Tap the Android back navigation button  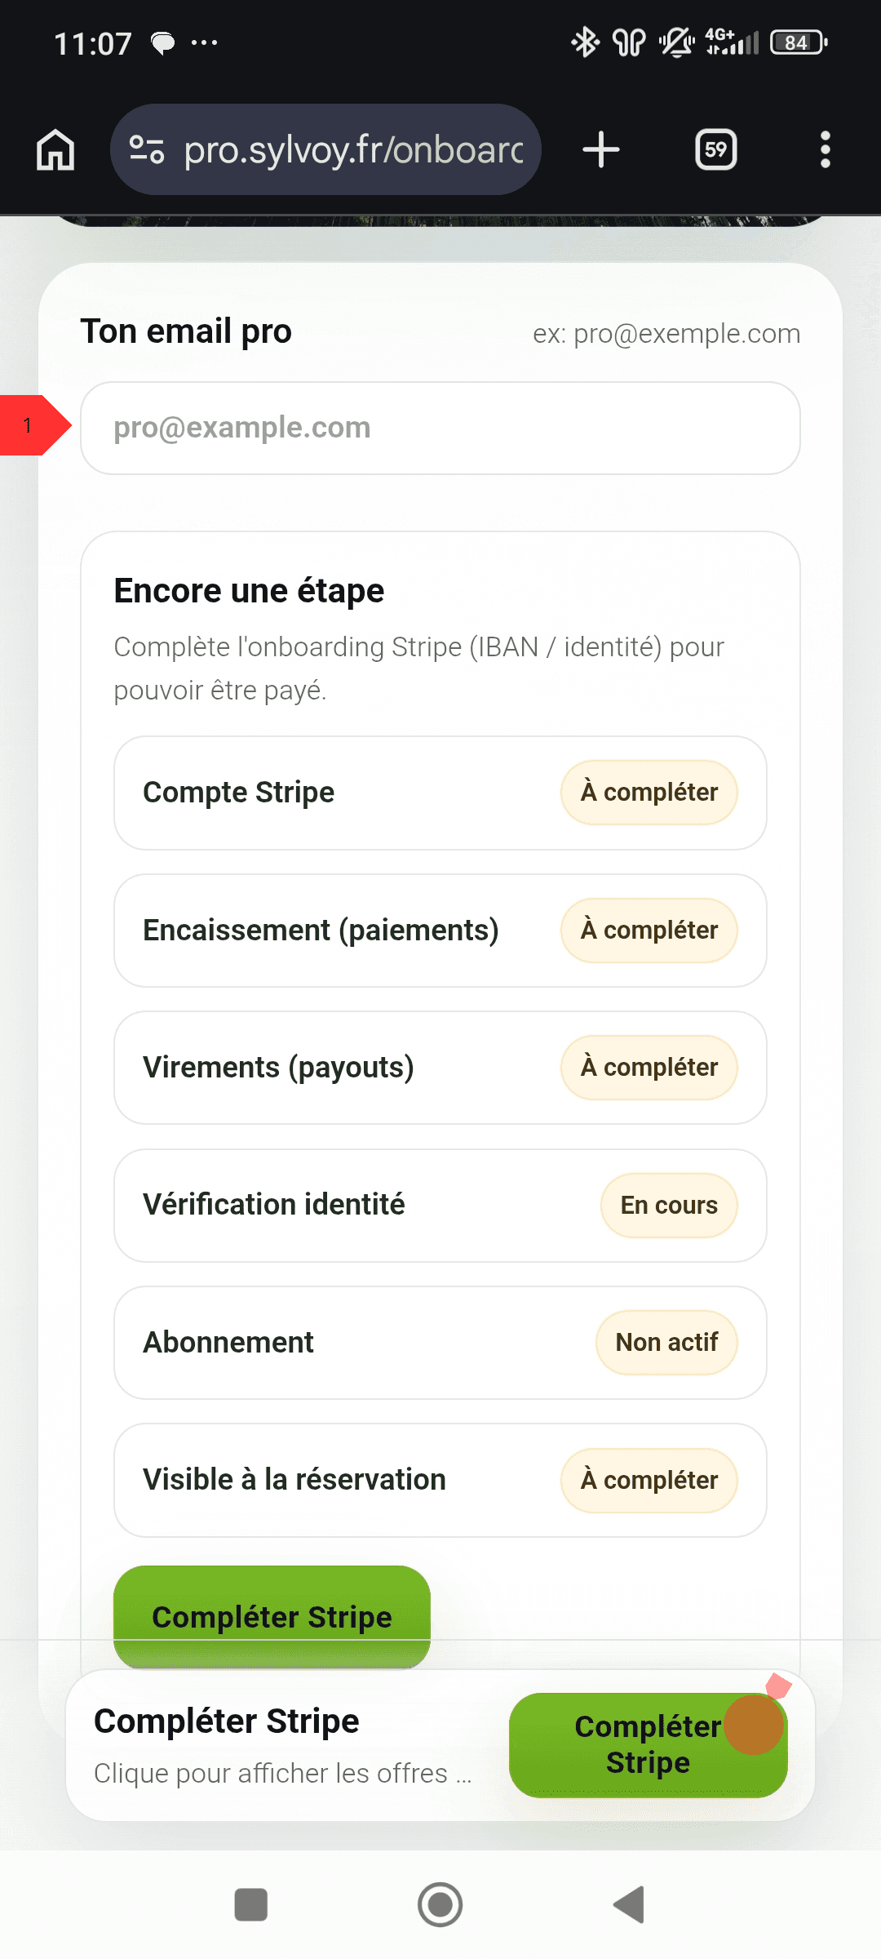(629, 1904)
